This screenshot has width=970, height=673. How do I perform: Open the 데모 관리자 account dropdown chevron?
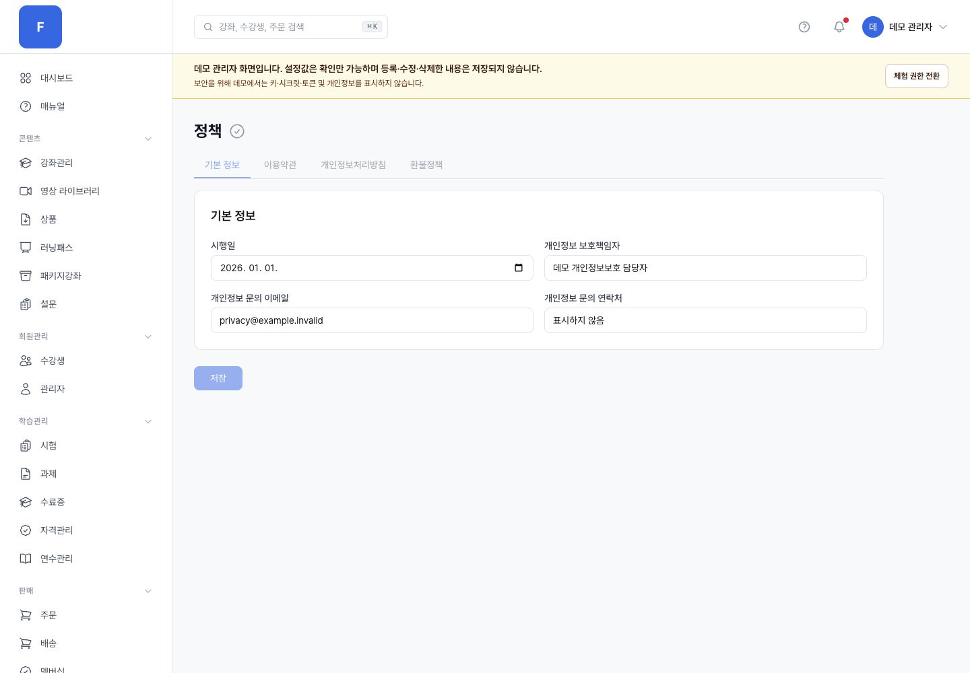click(943, 27)
